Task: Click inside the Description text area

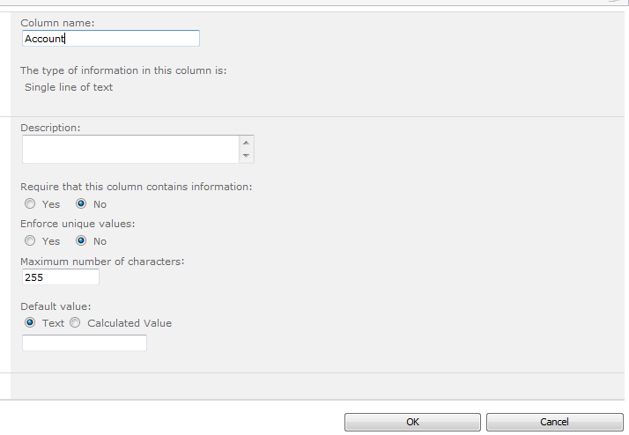Action: coord(129,149)
